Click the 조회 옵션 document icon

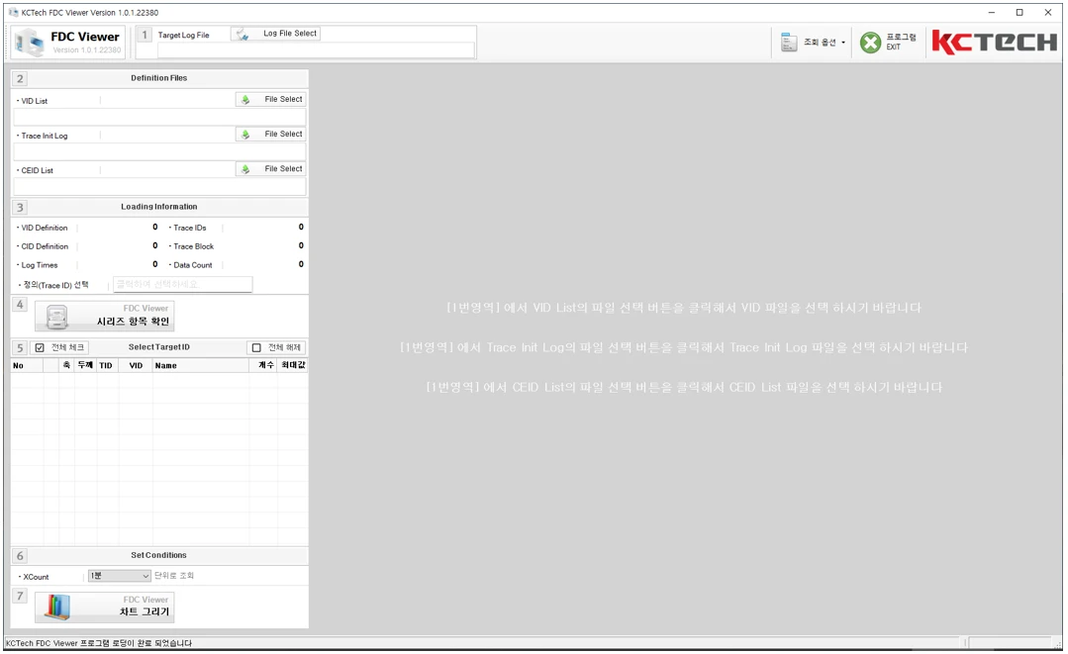[789, 43]
